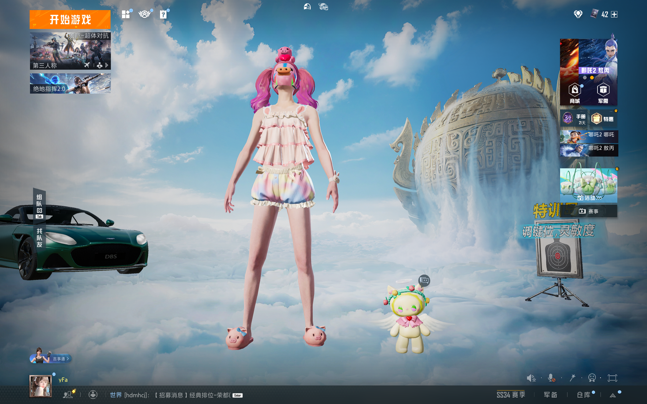
Task: Click the parachute icon on mode card
Action: pos(99,65)
